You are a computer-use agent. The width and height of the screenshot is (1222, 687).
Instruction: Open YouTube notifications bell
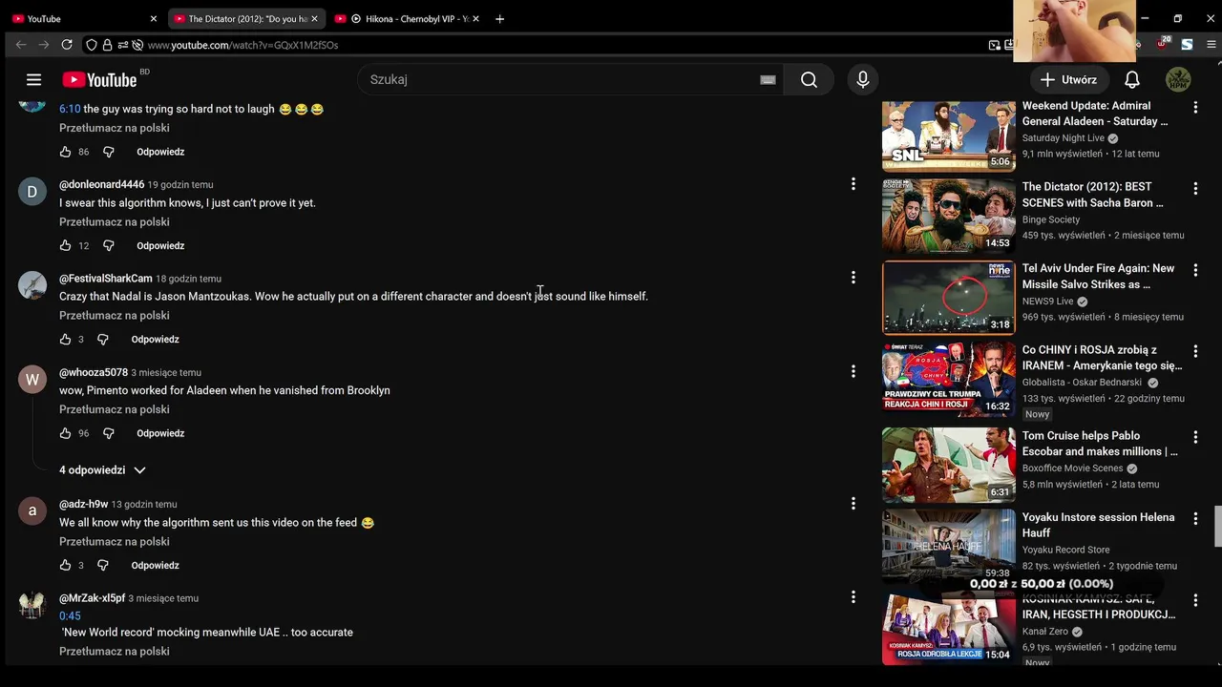coord(1131,80)
